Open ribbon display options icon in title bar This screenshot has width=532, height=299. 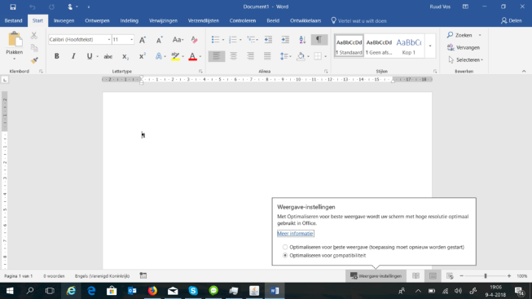(465, 7)
